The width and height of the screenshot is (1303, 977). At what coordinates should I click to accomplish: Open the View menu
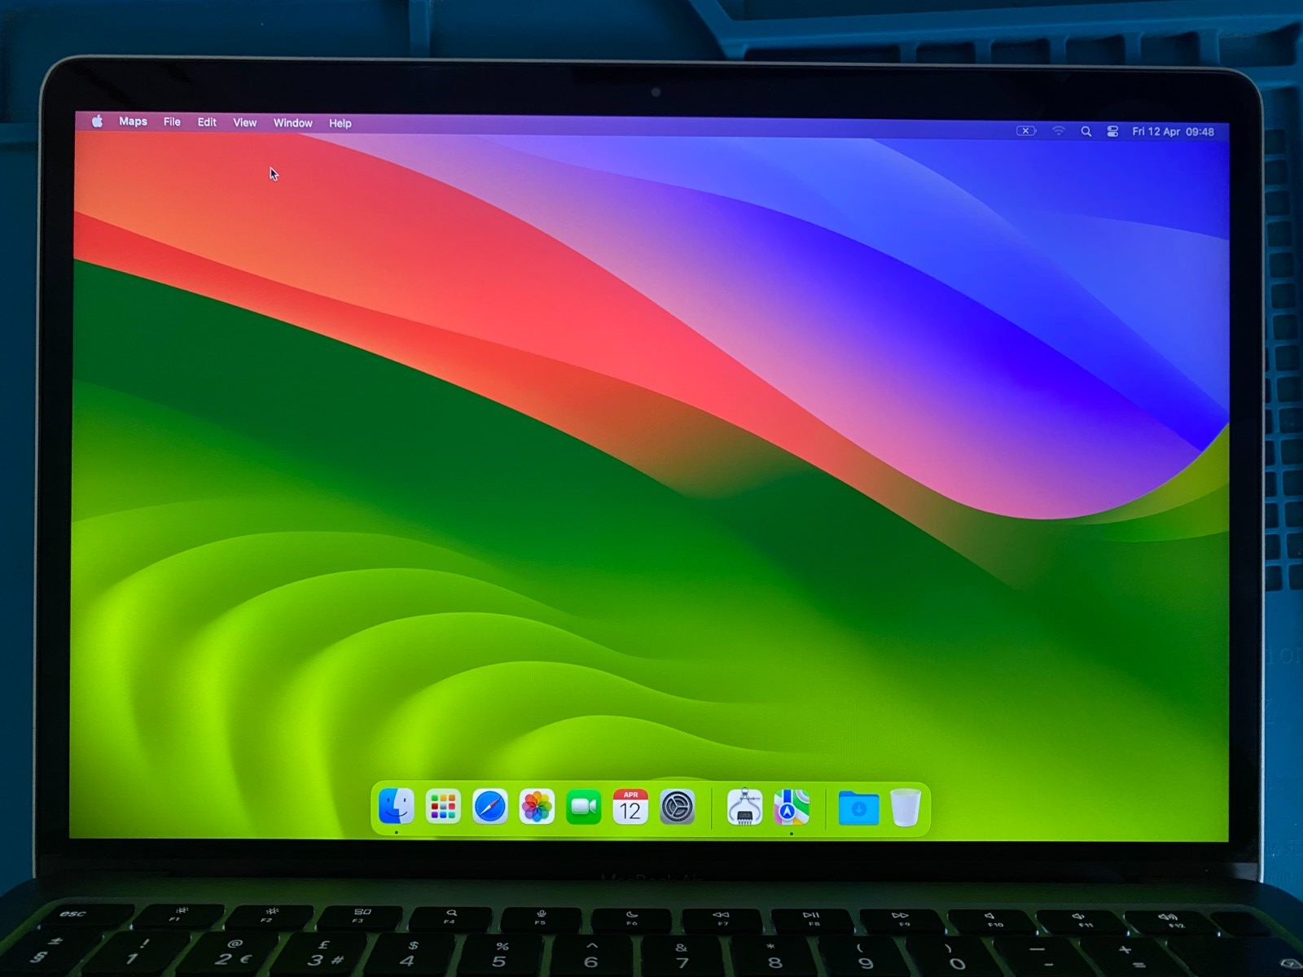pyautogui.click(x=244, y=123)
